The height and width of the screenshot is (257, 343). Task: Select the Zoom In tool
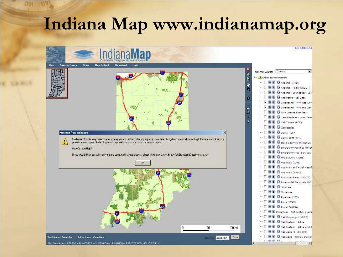(x=248, y=70)
